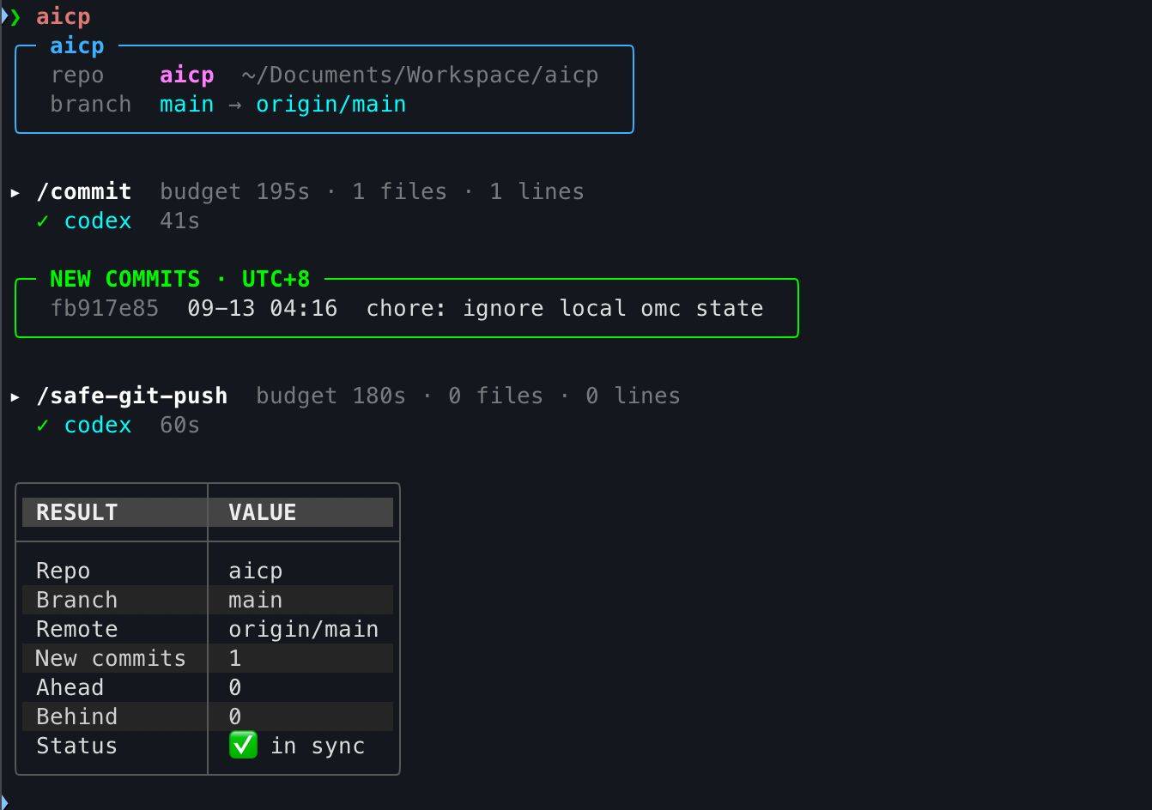The height and width of the screenshot is (810, 1152).
Task: Expand the /commit step triangle
Action: click(x=15, y=192)
